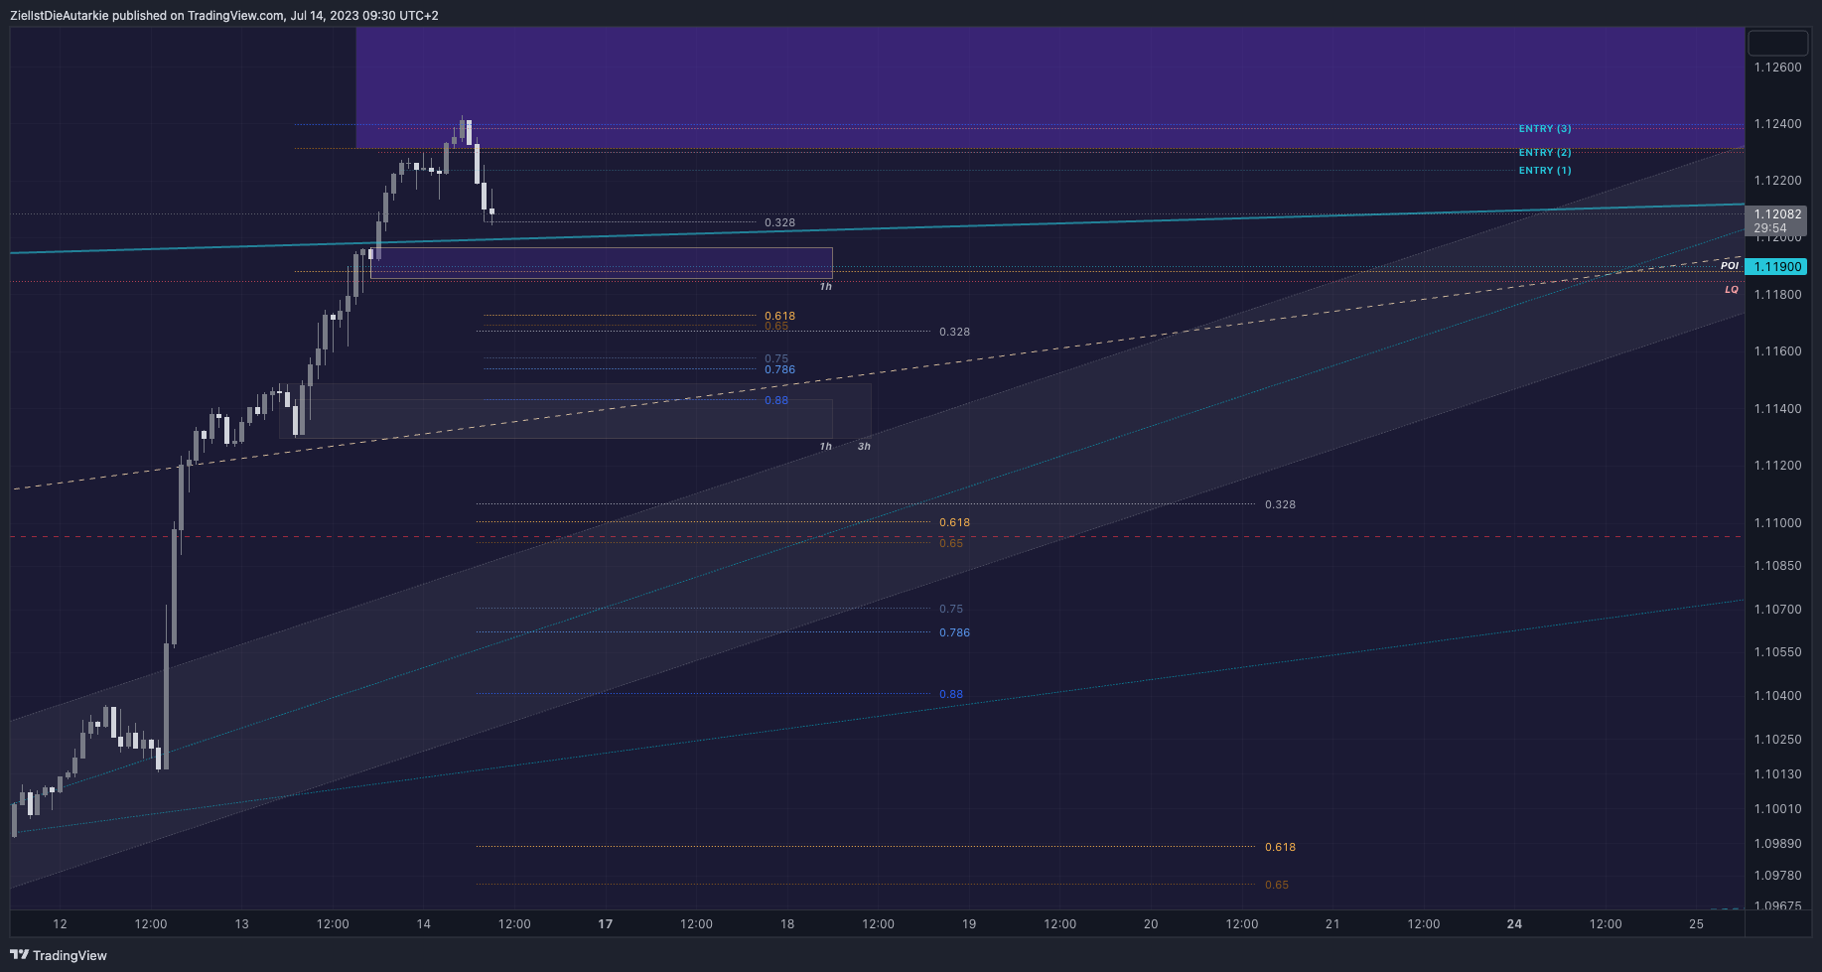This screenshot has width=1822, height=972.
Task: Click the 1.12400 price axis value
Action: coord(1777,124)
